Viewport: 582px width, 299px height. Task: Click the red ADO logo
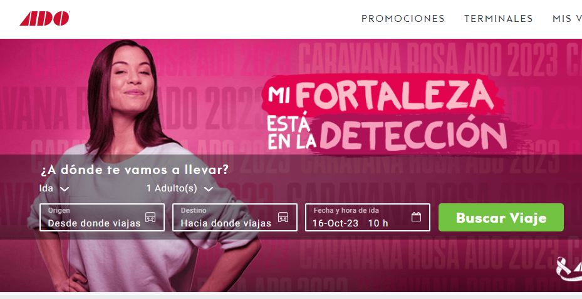pos(45,19)
